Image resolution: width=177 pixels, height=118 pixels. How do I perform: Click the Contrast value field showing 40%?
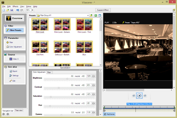click(89, 85)
